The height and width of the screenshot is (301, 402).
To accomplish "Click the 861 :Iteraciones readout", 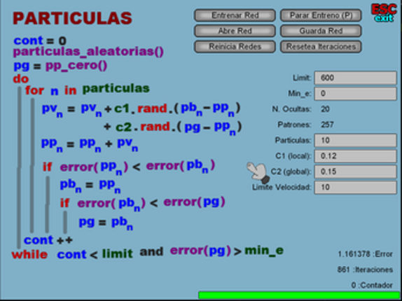I will 365,269.
